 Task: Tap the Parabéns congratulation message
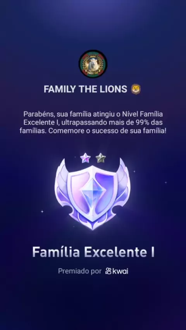click(93, 122)
